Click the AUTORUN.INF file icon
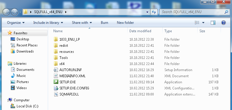Image resolution: width=232 pixels, height=110 pixels. (x=56, y=70)
